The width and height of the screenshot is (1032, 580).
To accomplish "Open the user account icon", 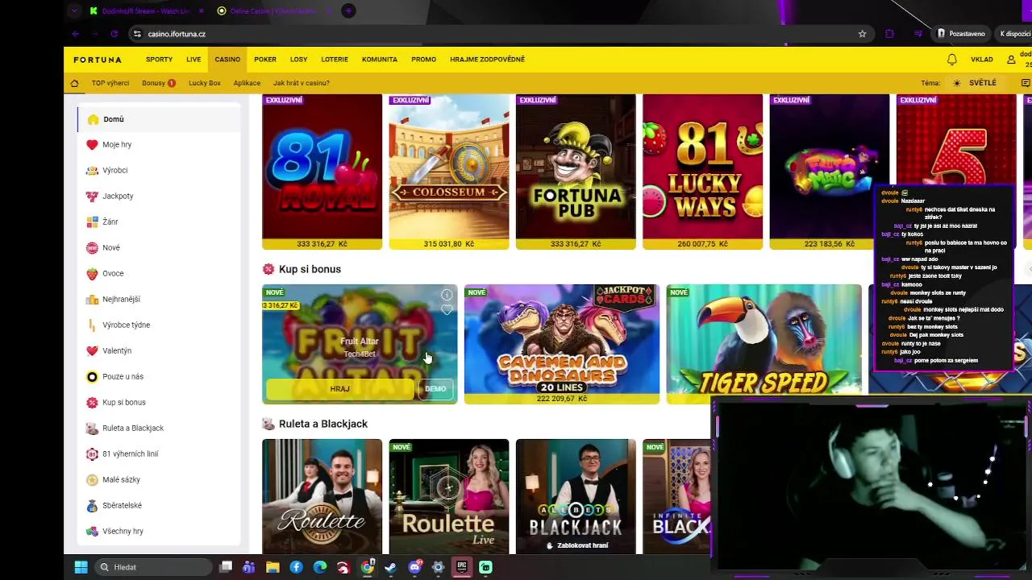I will (x=1011, y=60).
